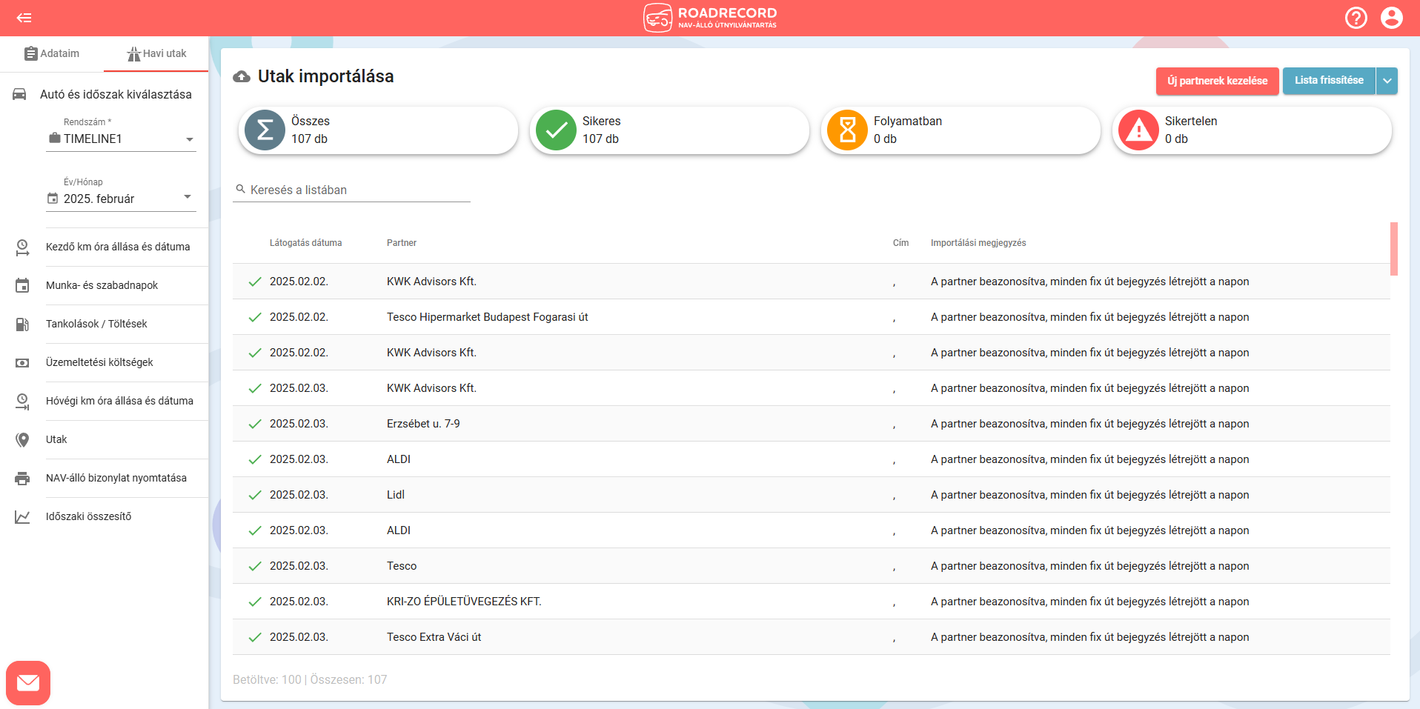Click the green checkmark Sikeres icon
Screen dimensions: 1420x709
(x=556, y=130)
